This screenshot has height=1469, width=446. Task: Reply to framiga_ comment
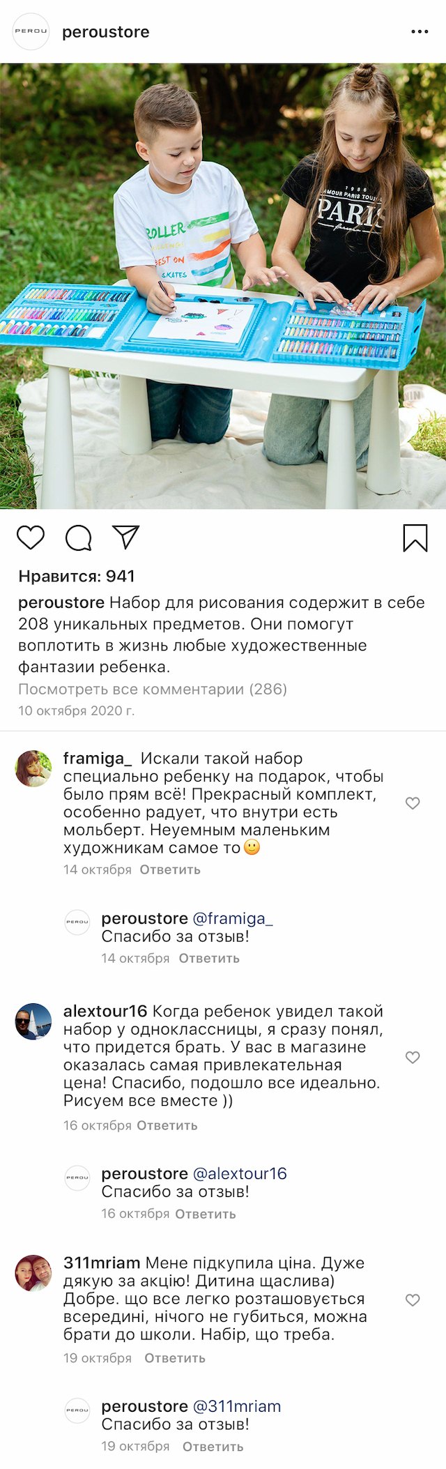170,869
